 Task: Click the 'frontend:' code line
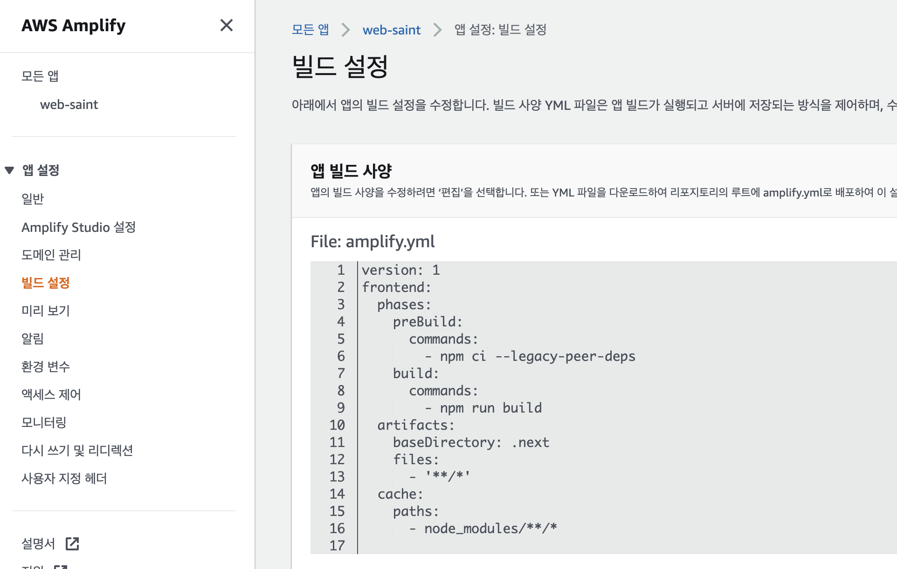pos(396,287)
